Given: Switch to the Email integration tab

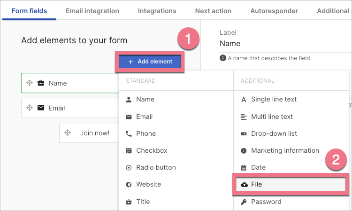Looking at the screenshot, I should pos(92,11).
